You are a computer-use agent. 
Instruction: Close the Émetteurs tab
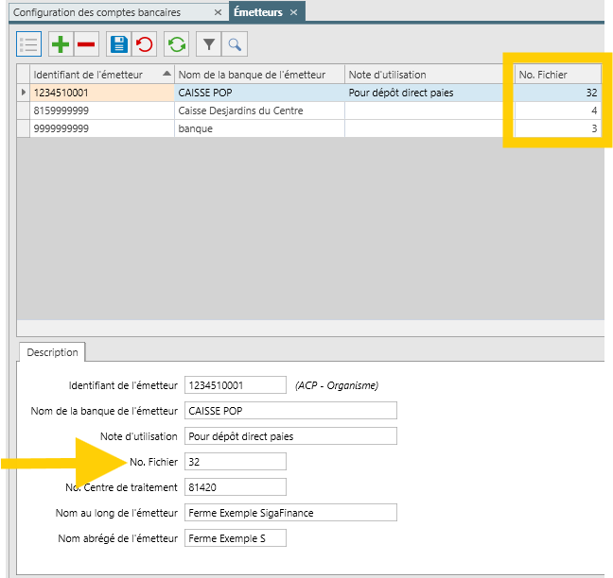tap(293, 12)
